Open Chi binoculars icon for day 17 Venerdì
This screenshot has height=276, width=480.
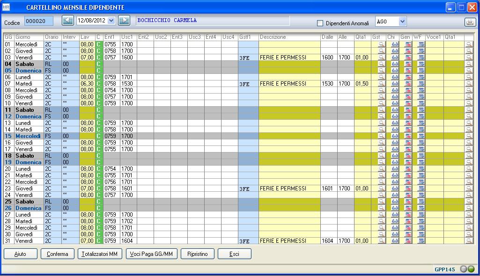tap(395, 149)
